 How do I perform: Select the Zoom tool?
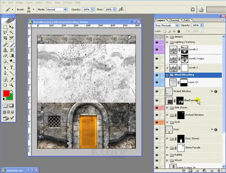pos(11,85)
